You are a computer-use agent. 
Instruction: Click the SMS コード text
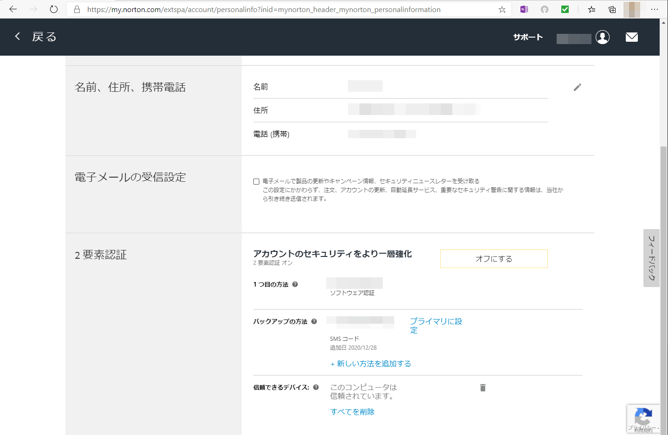coord(345,339)
